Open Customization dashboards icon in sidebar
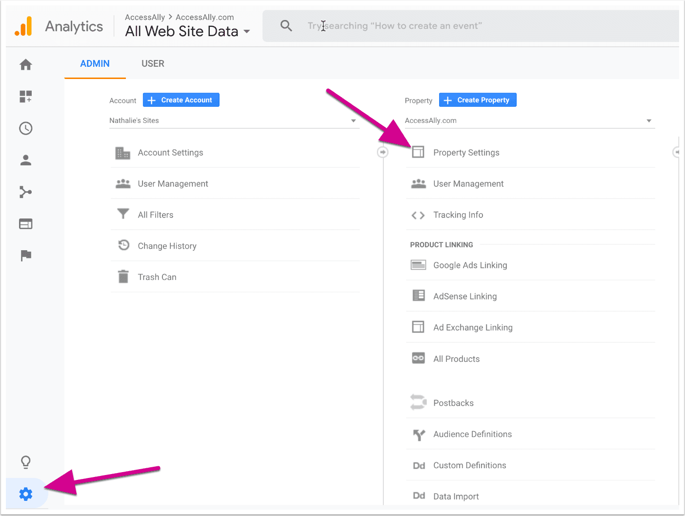The height and width of the screenshot is (516, 685). (x=26, y=97)
